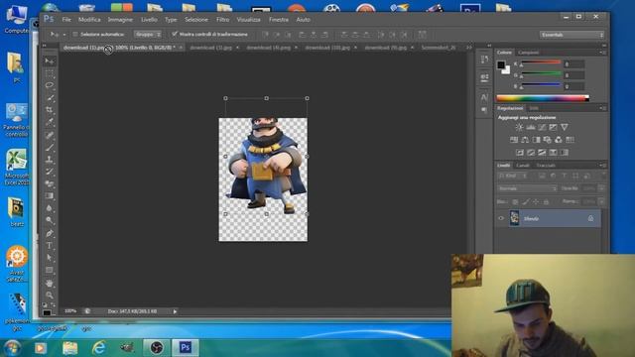Uncheck Mostra controlli di trasformazione
This screenshot has width=635, height=357.
175,35
